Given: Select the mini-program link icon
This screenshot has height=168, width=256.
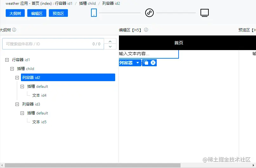Looking at the screenshot, I should coord(149,13).
